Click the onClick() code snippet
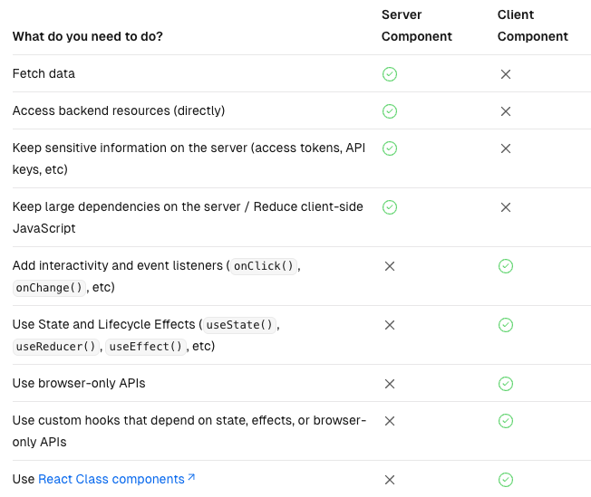The width and height of the screenshot is (591, 497). pyautogui.click(x=265, y=266)
